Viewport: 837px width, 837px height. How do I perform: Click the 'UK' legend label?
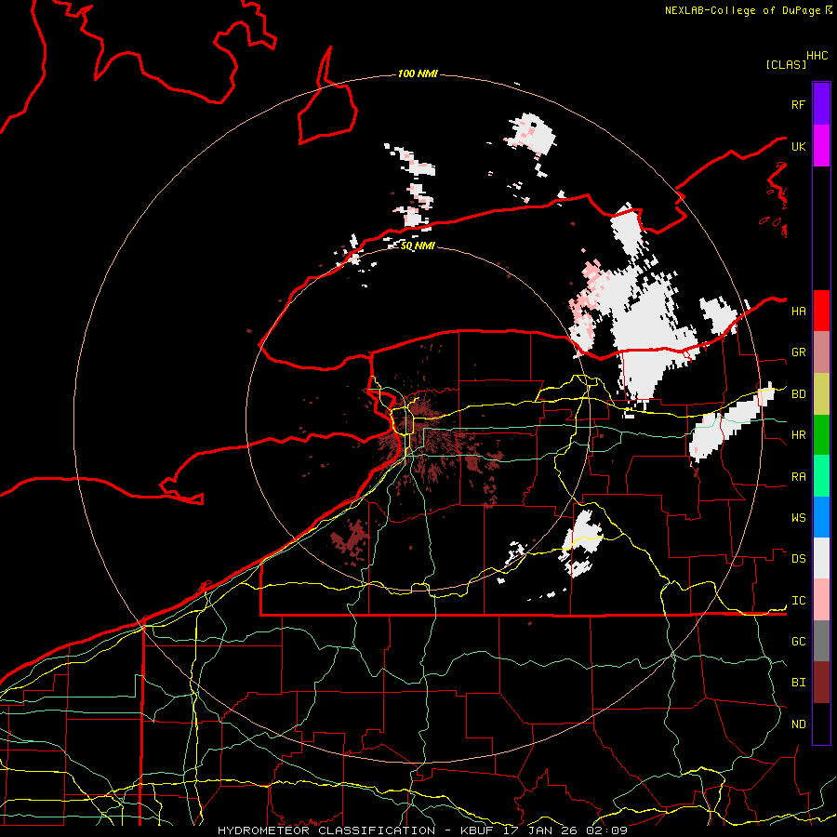click(x=798, y=146)
